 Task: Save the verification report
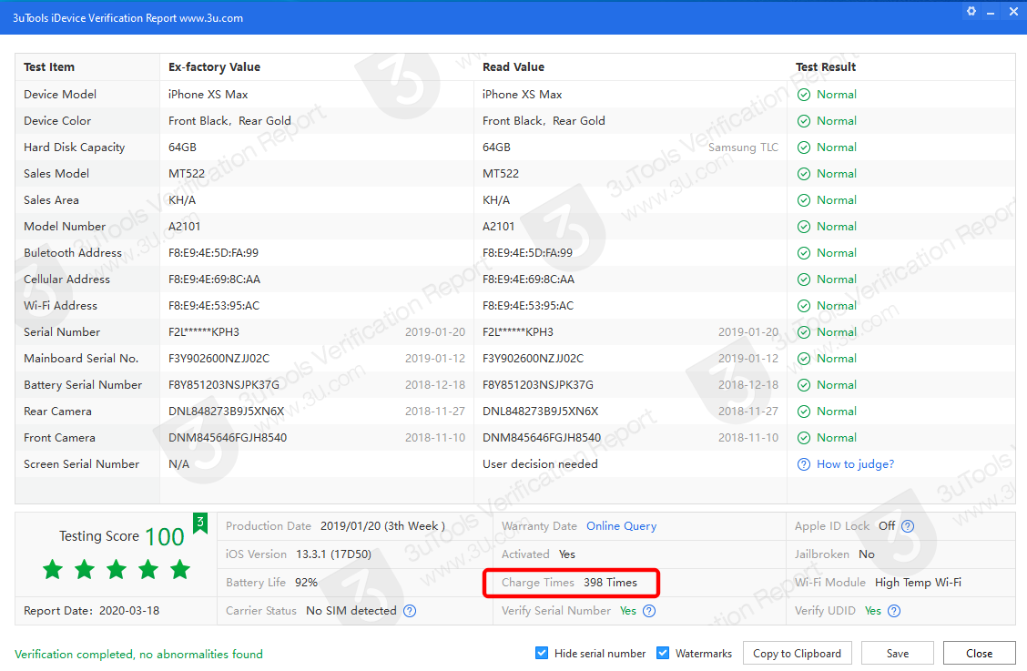coord(898,654)
